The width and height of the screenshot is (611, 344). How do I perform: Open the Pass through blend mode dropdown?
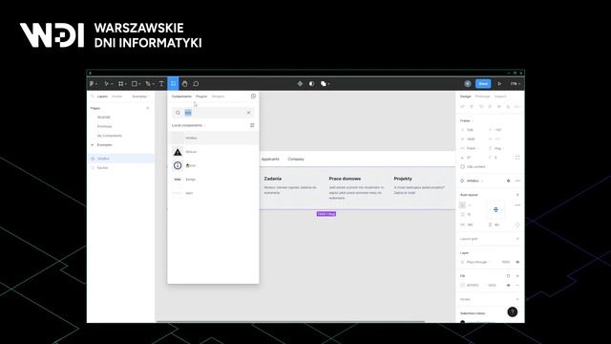click(478, 262)
